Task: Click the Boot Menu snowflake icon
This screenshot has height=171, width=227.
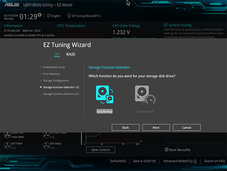Action: (x=166, y=149)
